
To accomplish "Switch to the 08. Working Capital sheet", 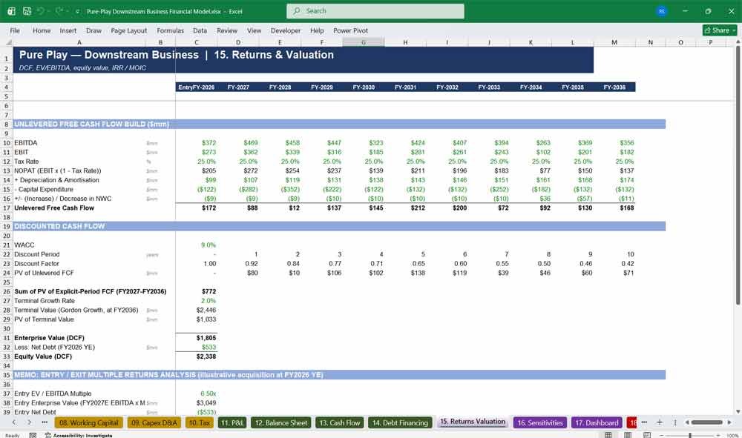I will [89, 423].
